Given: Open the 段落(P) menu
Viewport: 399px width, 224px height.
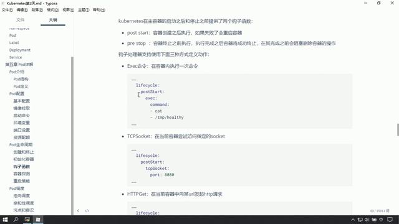Looking at the screenshot, I should [x=37, y=10].
